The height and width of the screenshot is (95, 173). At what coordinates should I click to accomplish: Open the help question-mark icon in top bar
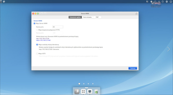[163, 2]
